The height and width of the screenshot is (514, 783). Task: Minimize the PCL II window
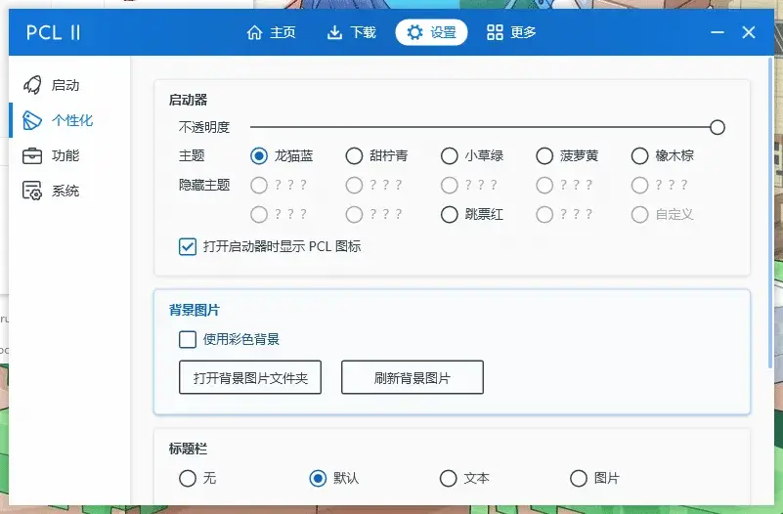point(718,32)
